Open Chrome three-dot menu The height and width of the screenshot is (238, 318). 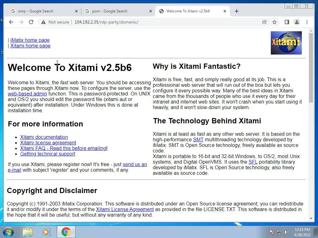(307, 22)
